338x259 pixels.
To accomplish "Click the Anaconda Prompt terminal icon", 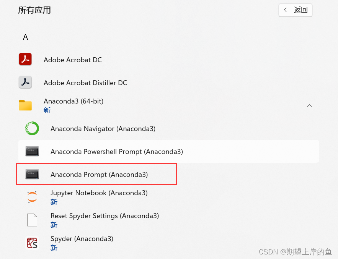I will pyautogui.click(x=32, y=174).
